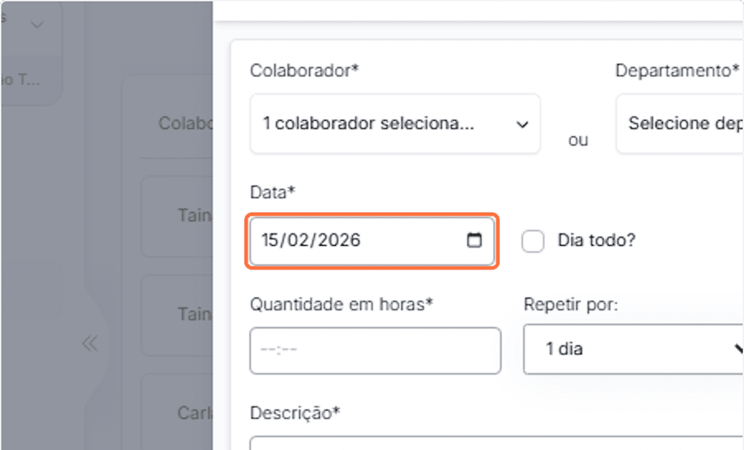Expand the Departamento "Selecione dep..." dropdown
Screen dimensions: 744x450
pos(680,124)
